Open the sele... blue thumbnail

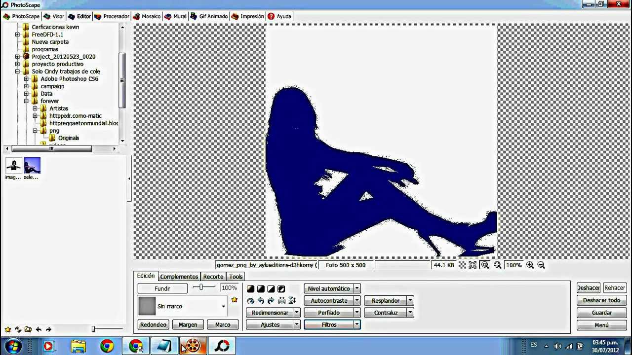[x=32, y=169]
